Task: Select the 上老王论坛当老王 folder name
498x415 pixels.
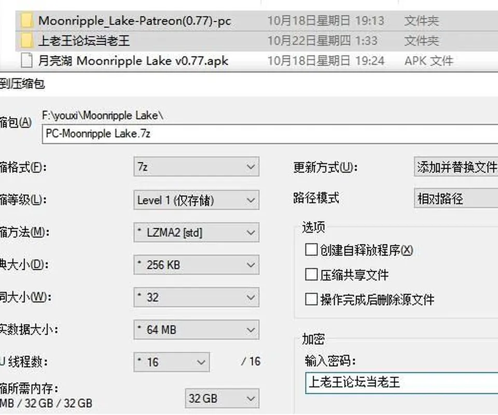Action: pos(84,41)
